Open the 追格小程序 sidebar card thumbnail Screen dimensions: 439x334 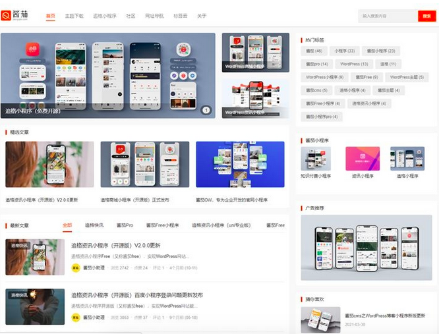[x=407, y=159]
